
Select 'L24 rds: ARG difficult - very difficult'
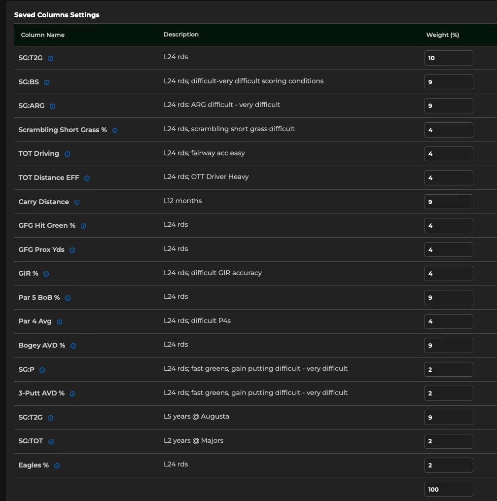click(222, 105)
